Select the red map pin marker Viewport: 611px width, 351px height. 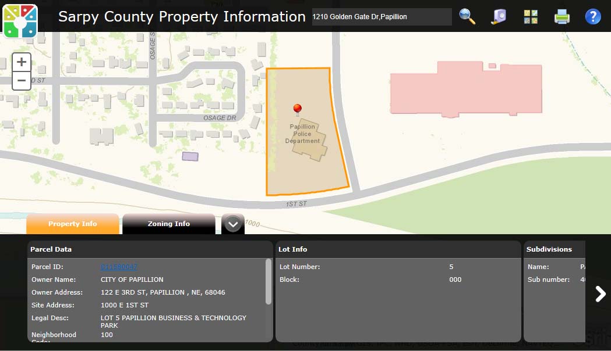pos(297,109)
